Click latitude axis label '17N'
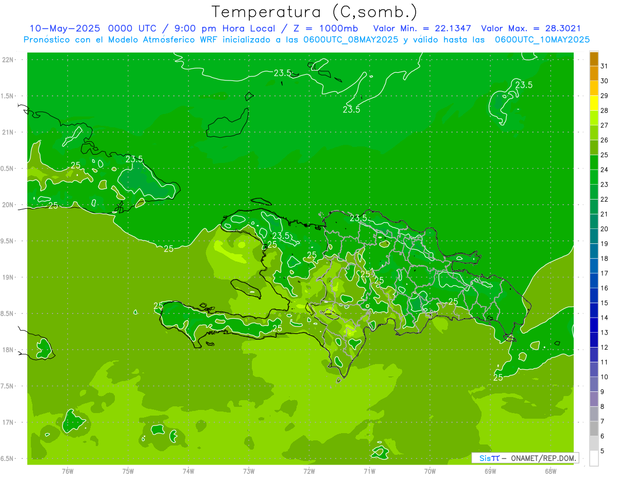This screenshot has height=478, width=618. 8,422
